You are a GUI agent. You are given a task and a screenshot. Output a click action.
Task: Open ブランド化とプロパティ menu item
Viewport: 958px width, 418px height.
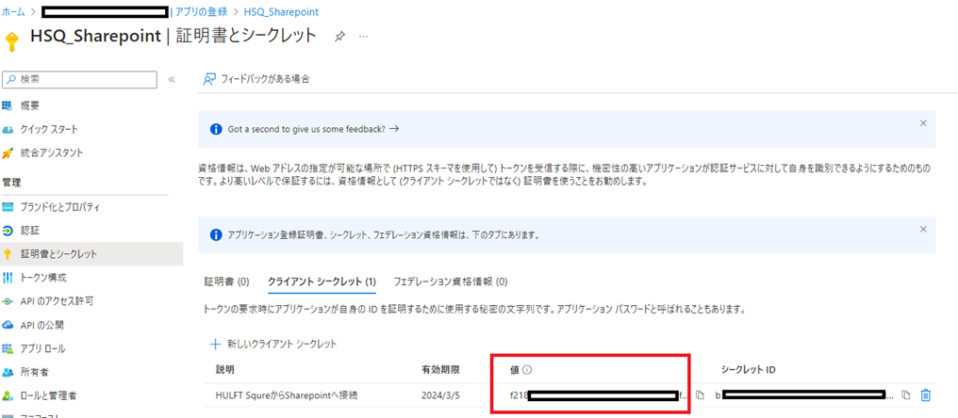tap(60, 207)
